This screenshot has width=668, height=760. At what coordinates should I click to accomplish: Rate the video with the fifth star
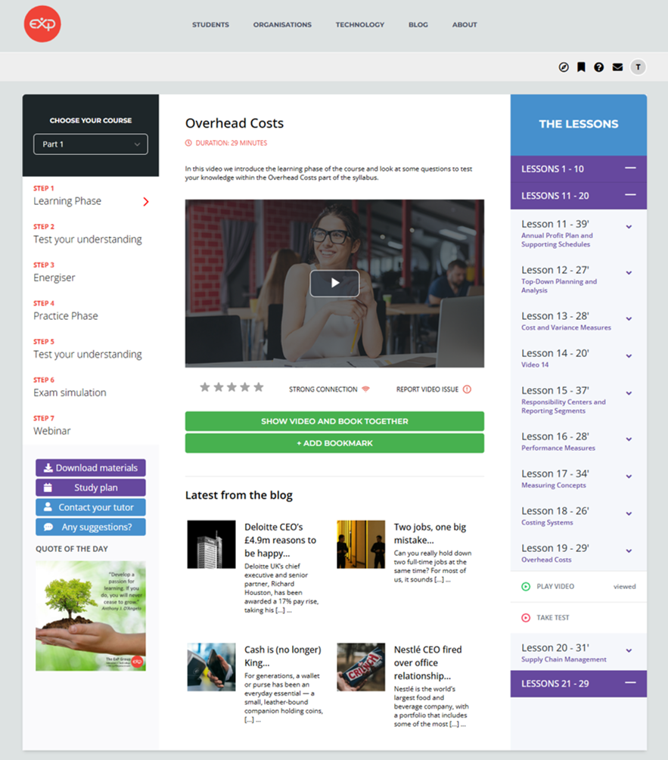tap(259, 387)
